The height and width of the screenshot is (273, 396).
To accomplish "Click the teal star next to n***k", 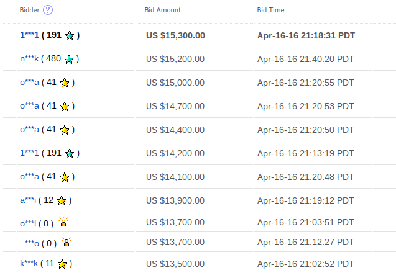I will [69, 60].
